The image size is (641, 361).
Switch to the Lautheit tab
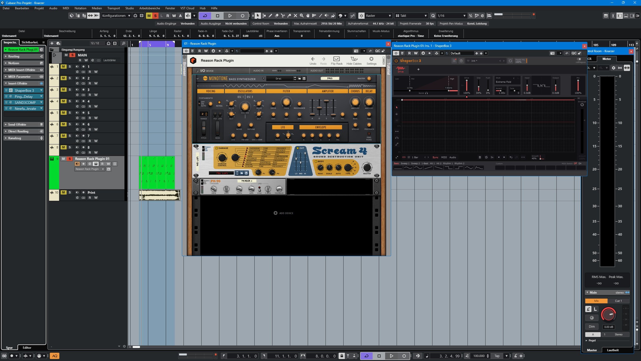tap(612, 350)
